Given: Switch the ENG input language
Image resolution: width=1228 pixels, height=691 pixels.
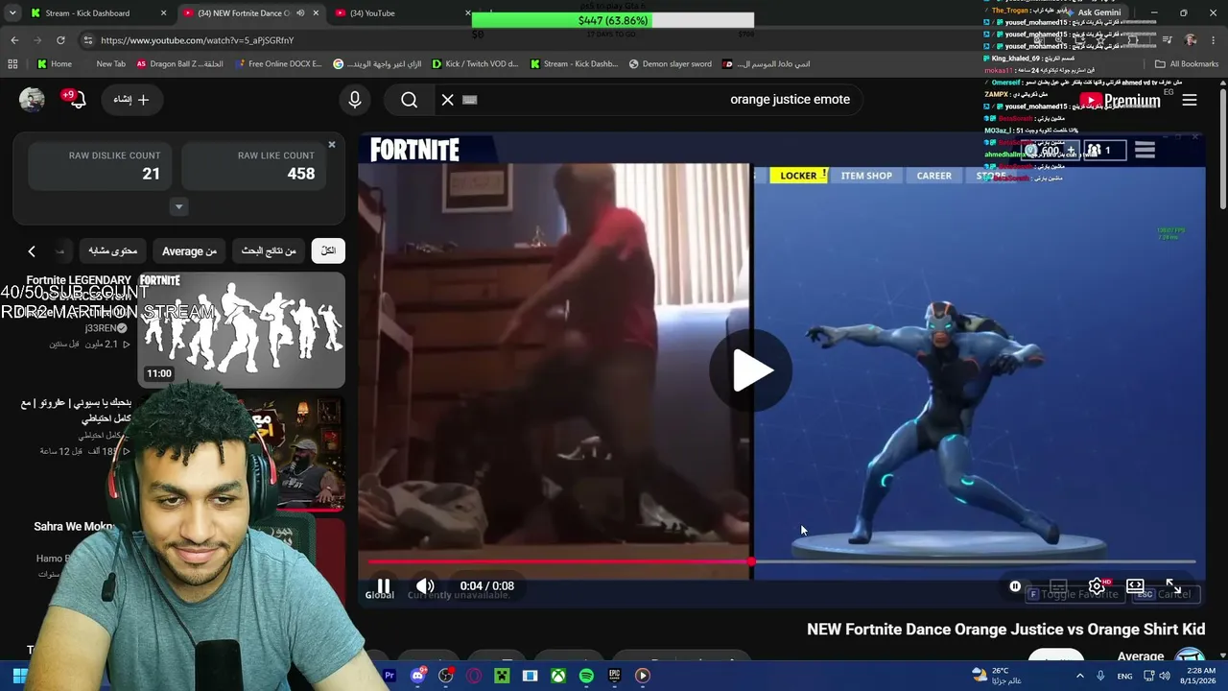Looking at the screenshot, I should pyautogui.click(x=1124, y=676).
